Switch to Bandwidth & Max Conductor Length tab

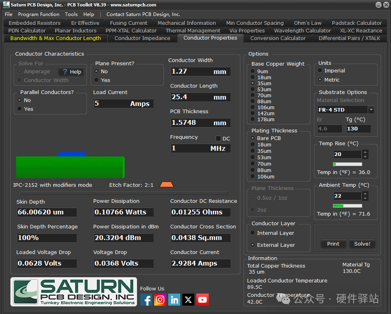pyautogui.click(x=56, y=38)
